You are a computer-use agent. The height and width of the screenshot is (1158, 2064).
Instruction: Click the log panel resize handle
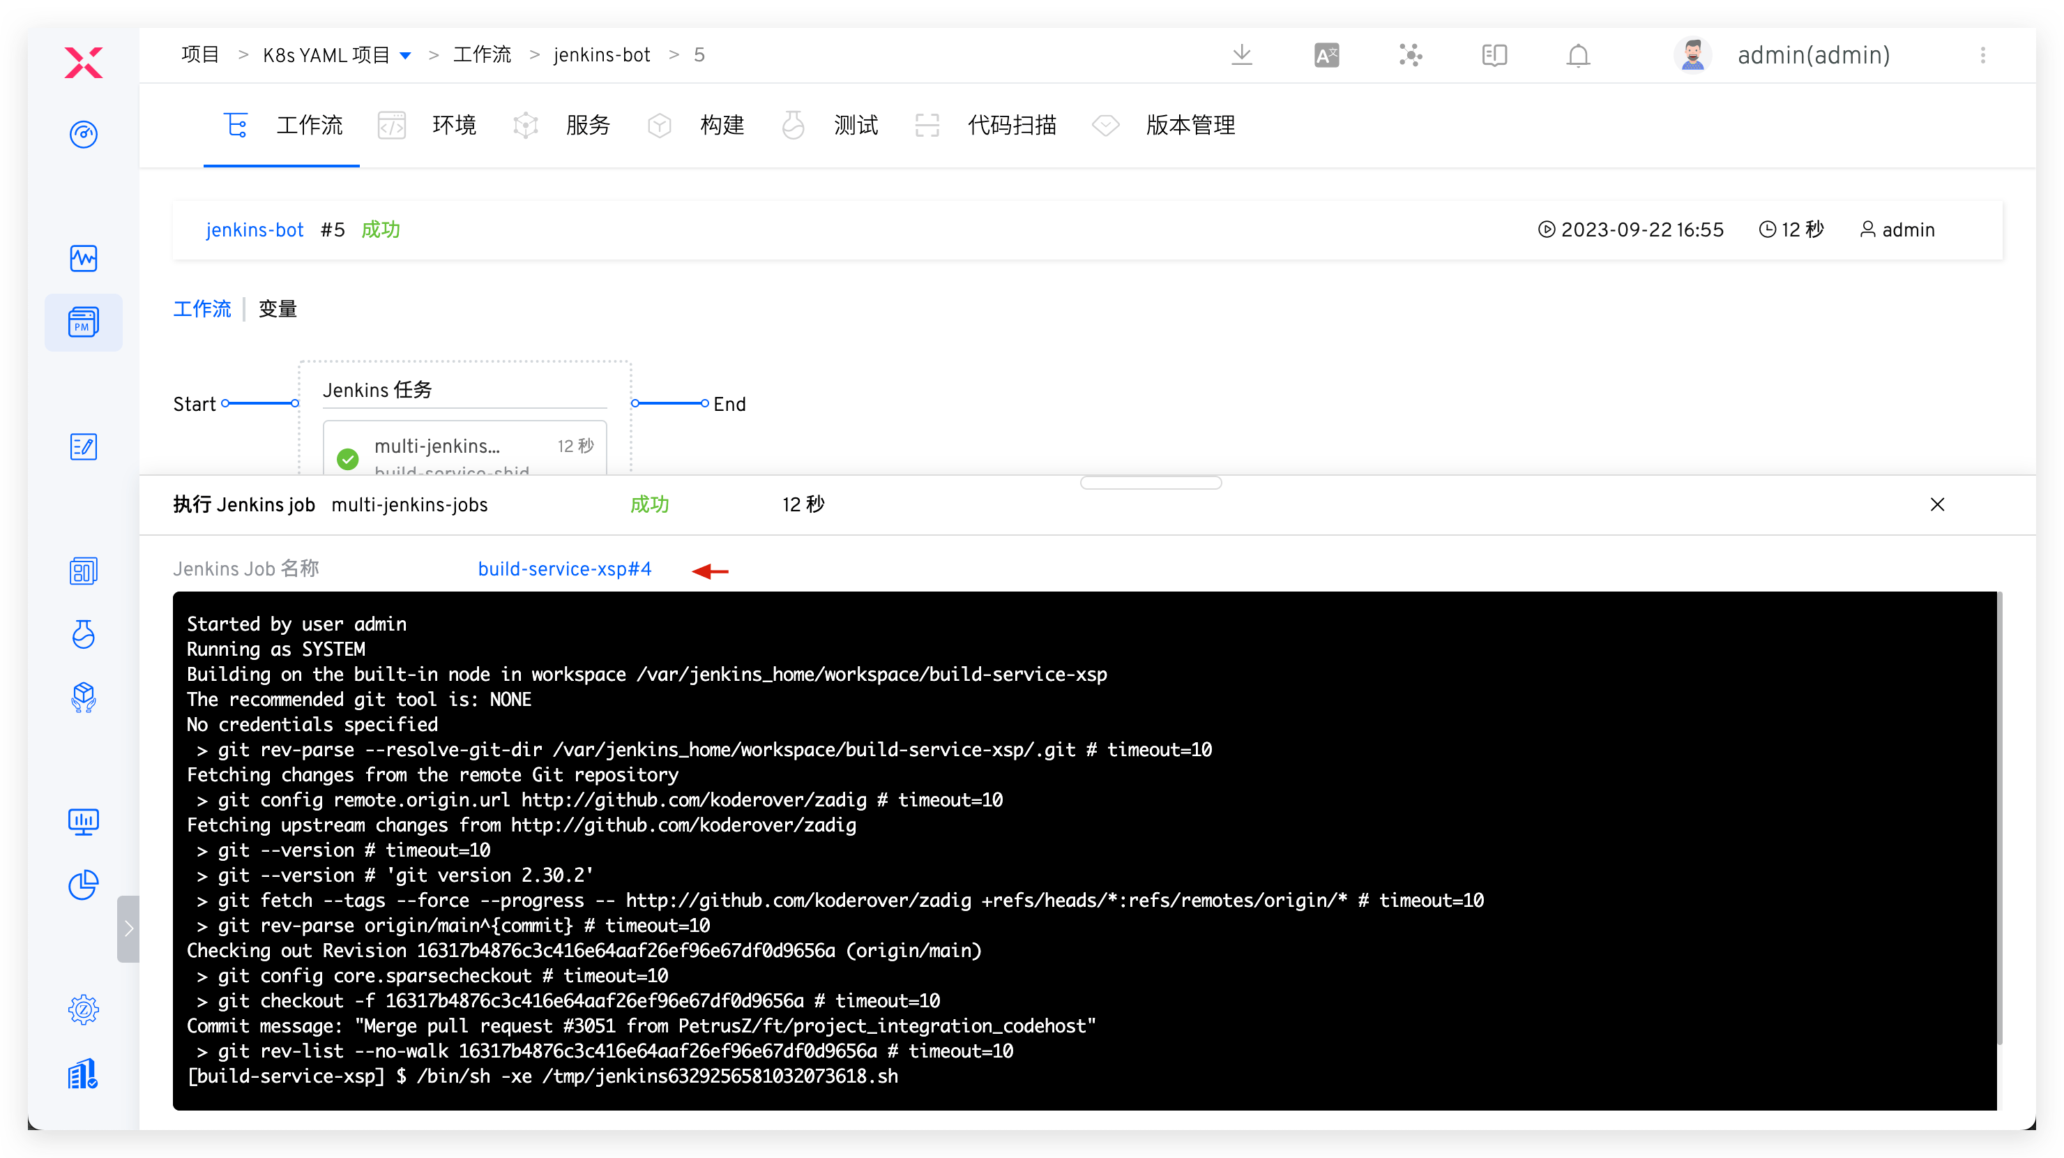coord(1151,483)
